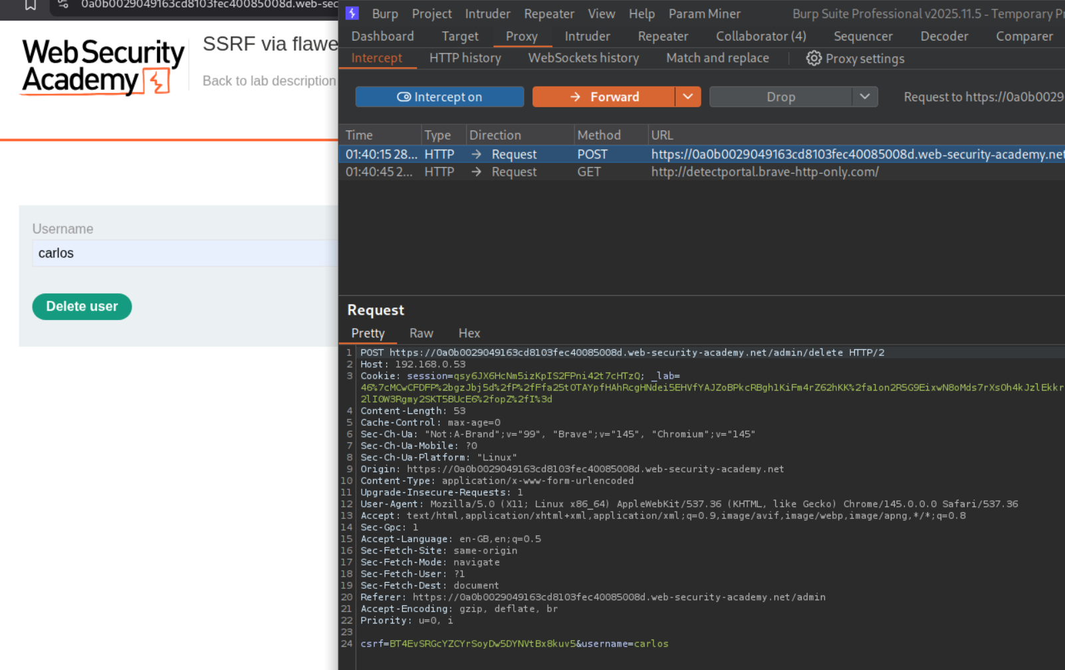Click the Burp Suite logo icon
This screenshot has height=670, width=1065.
(x=352, y=13)
